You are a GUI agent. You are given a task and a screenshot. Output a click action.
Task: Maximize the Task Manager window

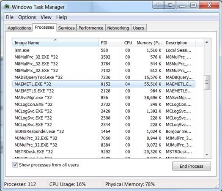point(193,5)
